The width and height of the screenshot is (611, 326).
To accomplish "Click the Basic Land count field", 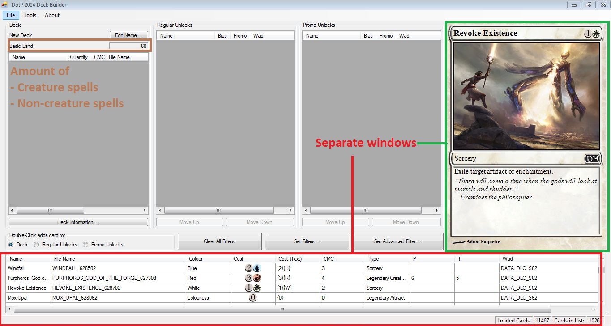I will 128,46.
